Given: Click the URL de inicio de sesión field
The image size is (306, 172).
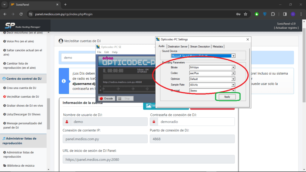Looking at the screenshot, I should coord(149,159).
